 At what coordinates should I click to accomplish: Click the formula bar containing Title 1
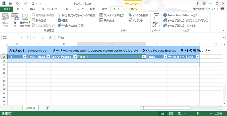point(139,38)
